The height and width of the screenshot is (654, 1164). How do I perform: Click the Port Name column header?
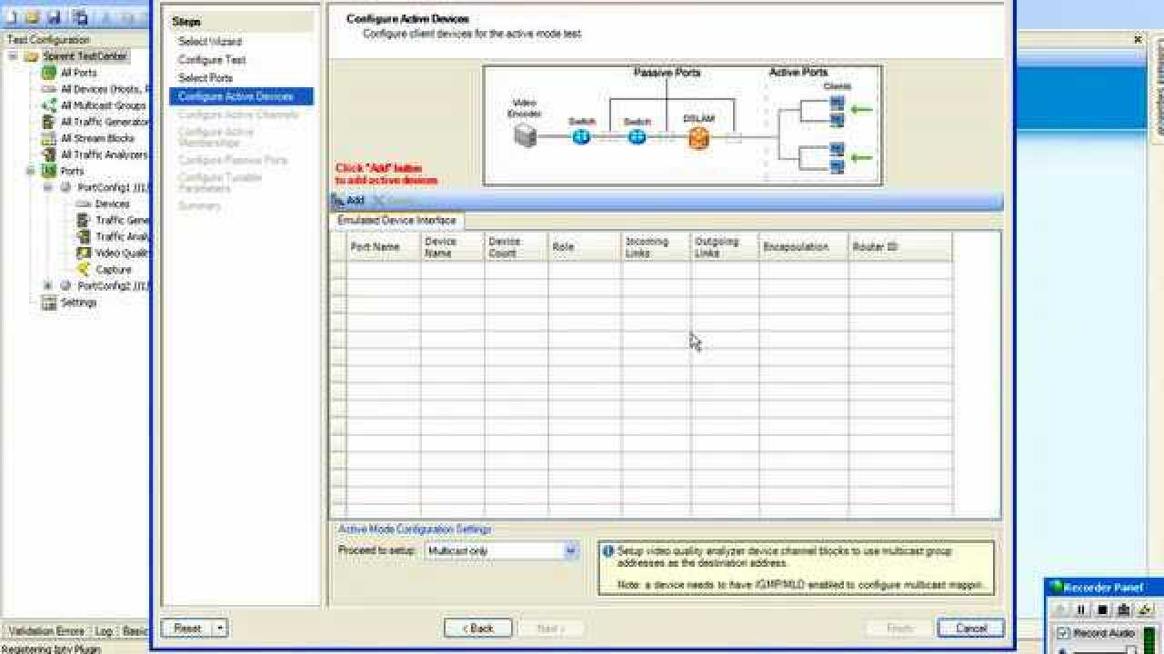click(375, 247)
